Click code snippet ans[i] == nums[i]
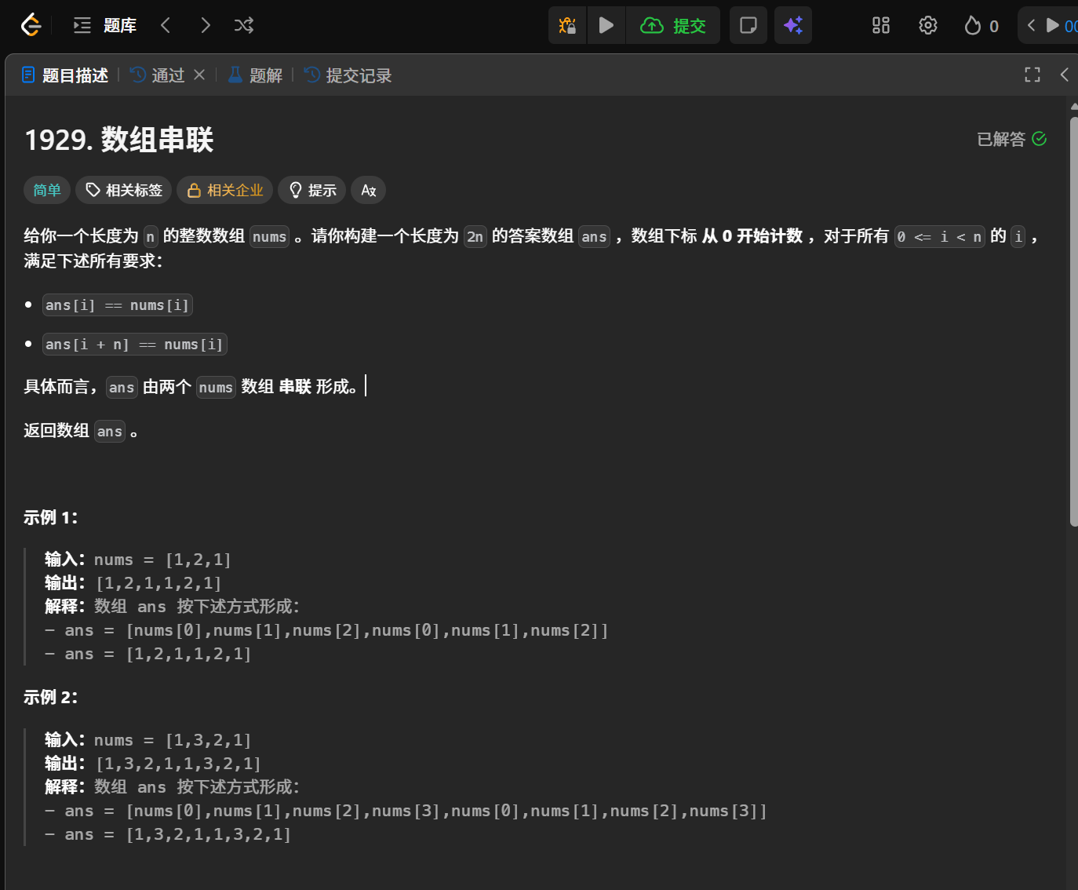Screen dimensions: 1078x890 [118, 305]
